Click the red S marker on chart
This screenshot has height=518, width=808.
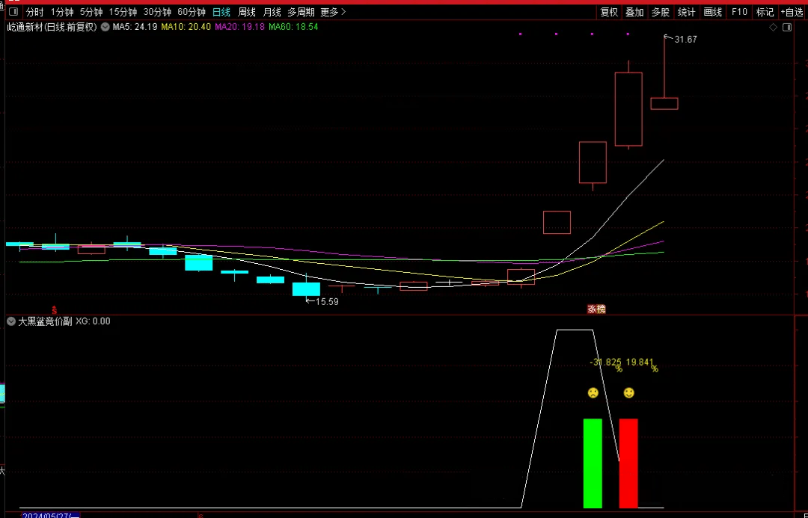(x=54, y=311)
